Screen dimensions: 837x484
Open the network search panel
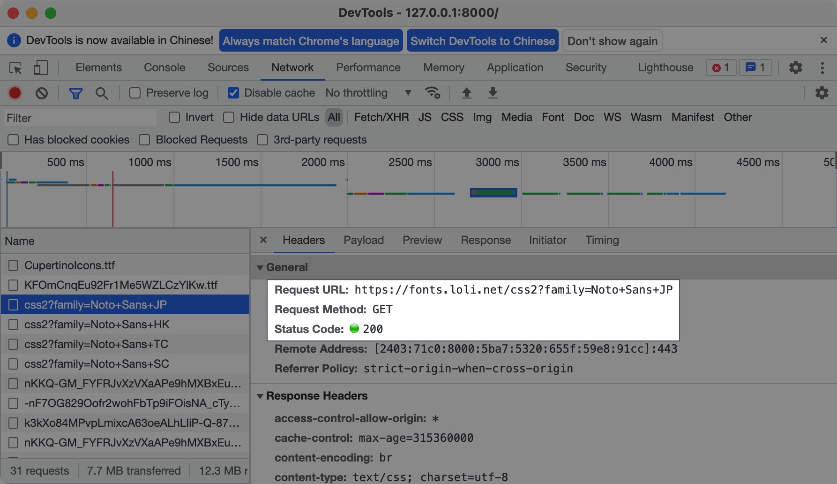[102, 93]
